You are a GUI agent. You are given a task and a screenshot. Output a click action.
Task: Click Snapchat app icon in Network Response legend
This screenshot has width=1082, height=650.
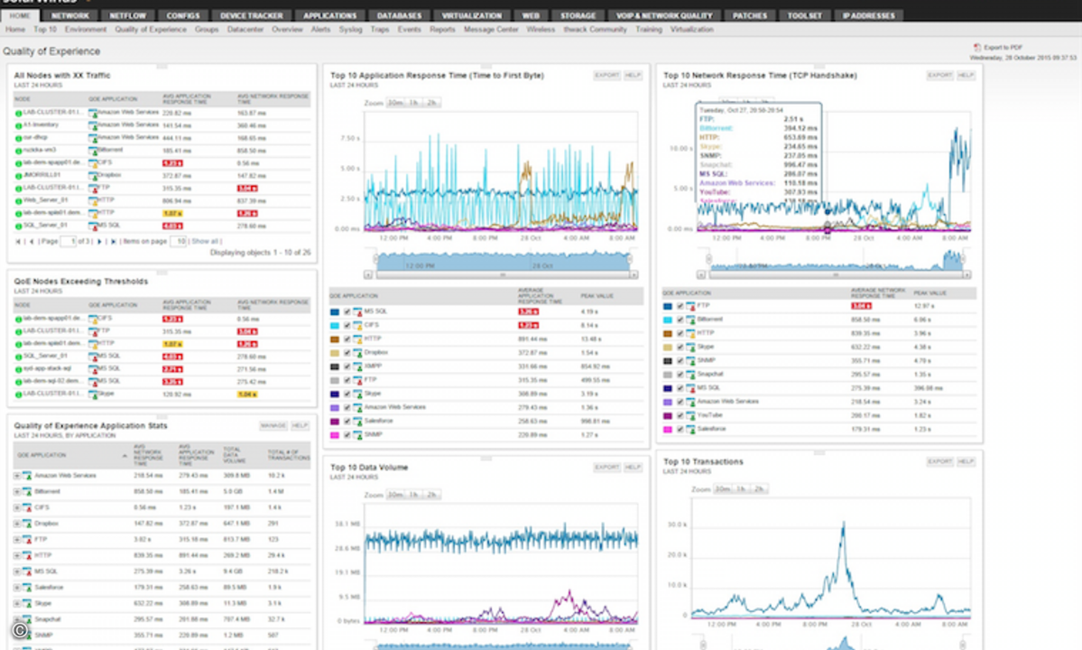point(690,374)
